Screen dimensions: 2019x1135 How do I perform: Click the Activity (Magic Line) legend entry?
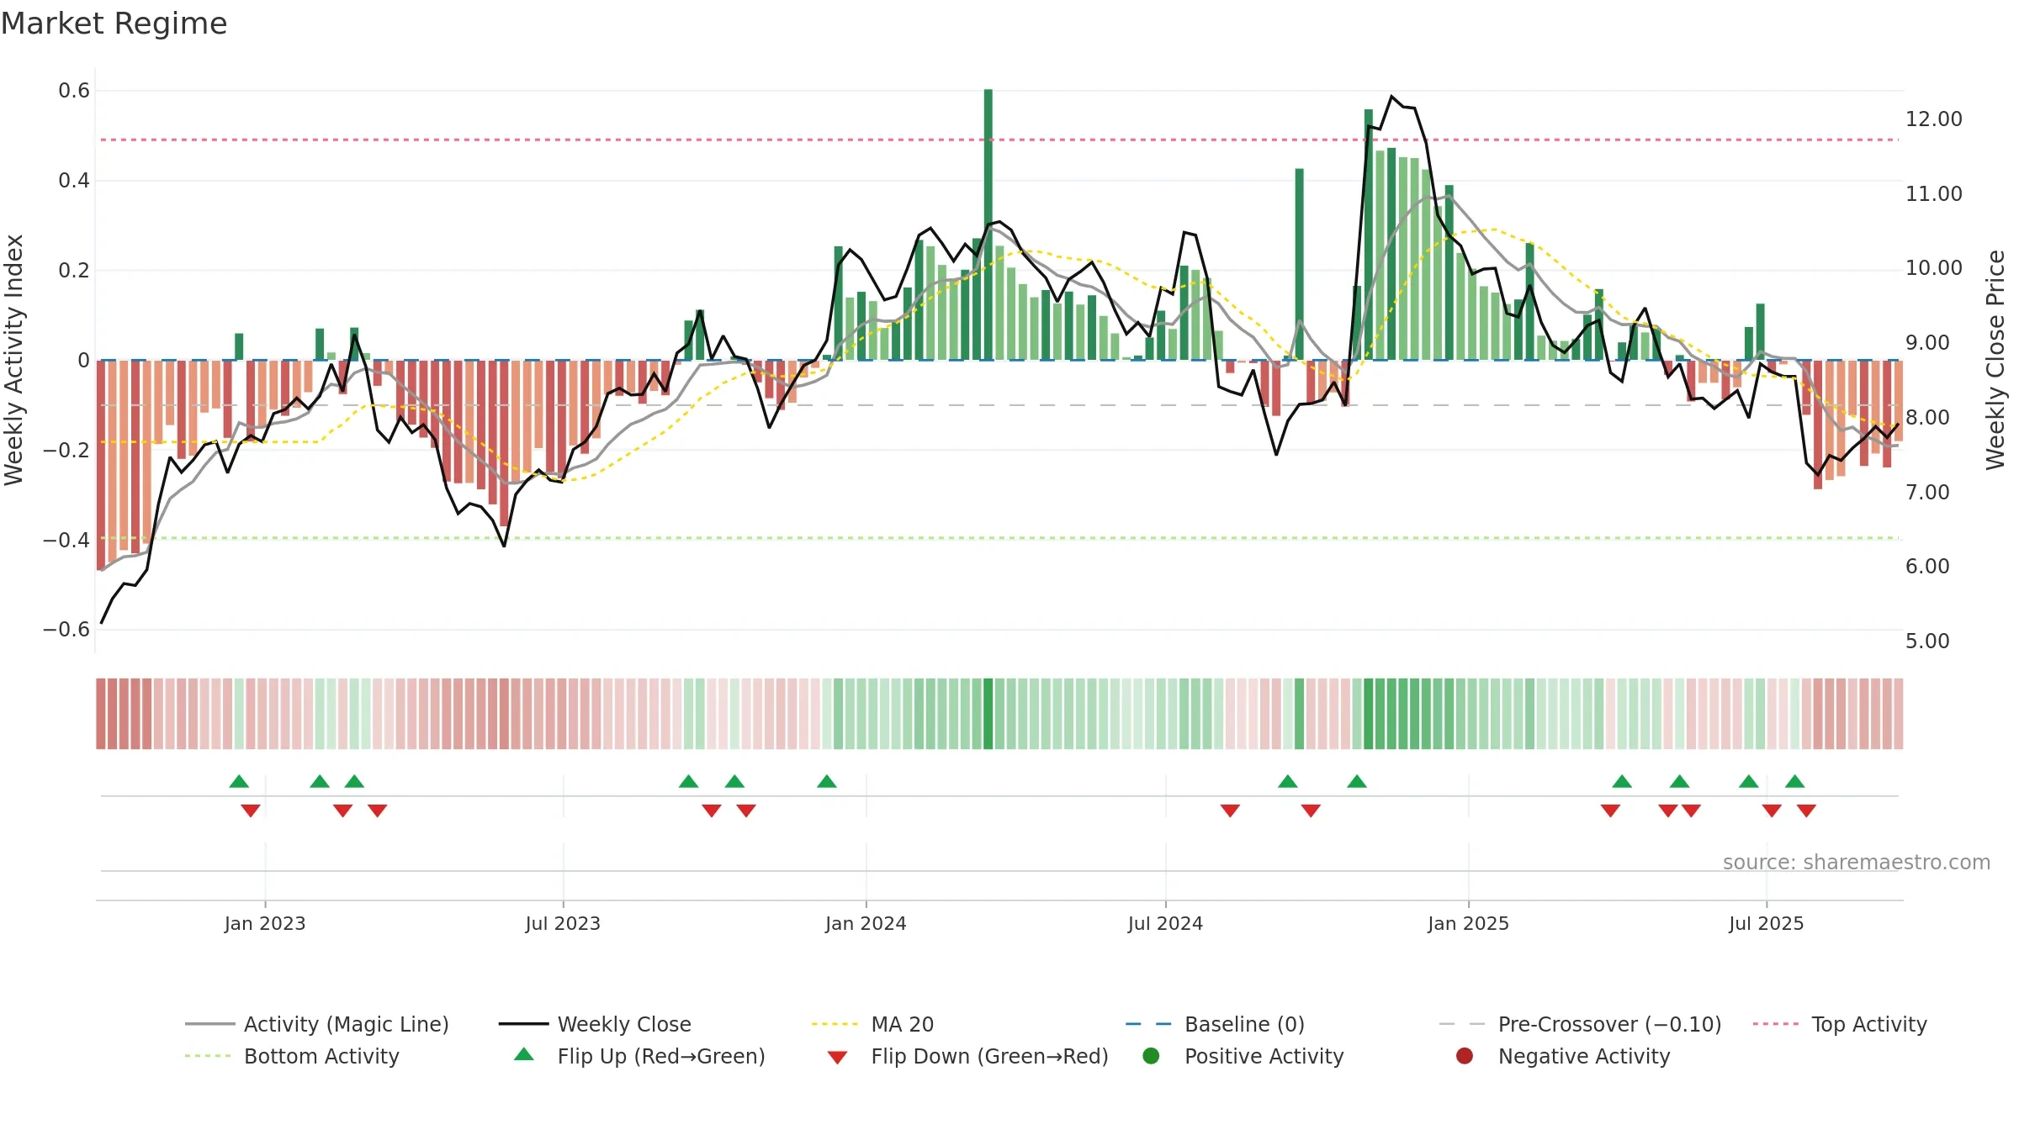click(317, 1024)
